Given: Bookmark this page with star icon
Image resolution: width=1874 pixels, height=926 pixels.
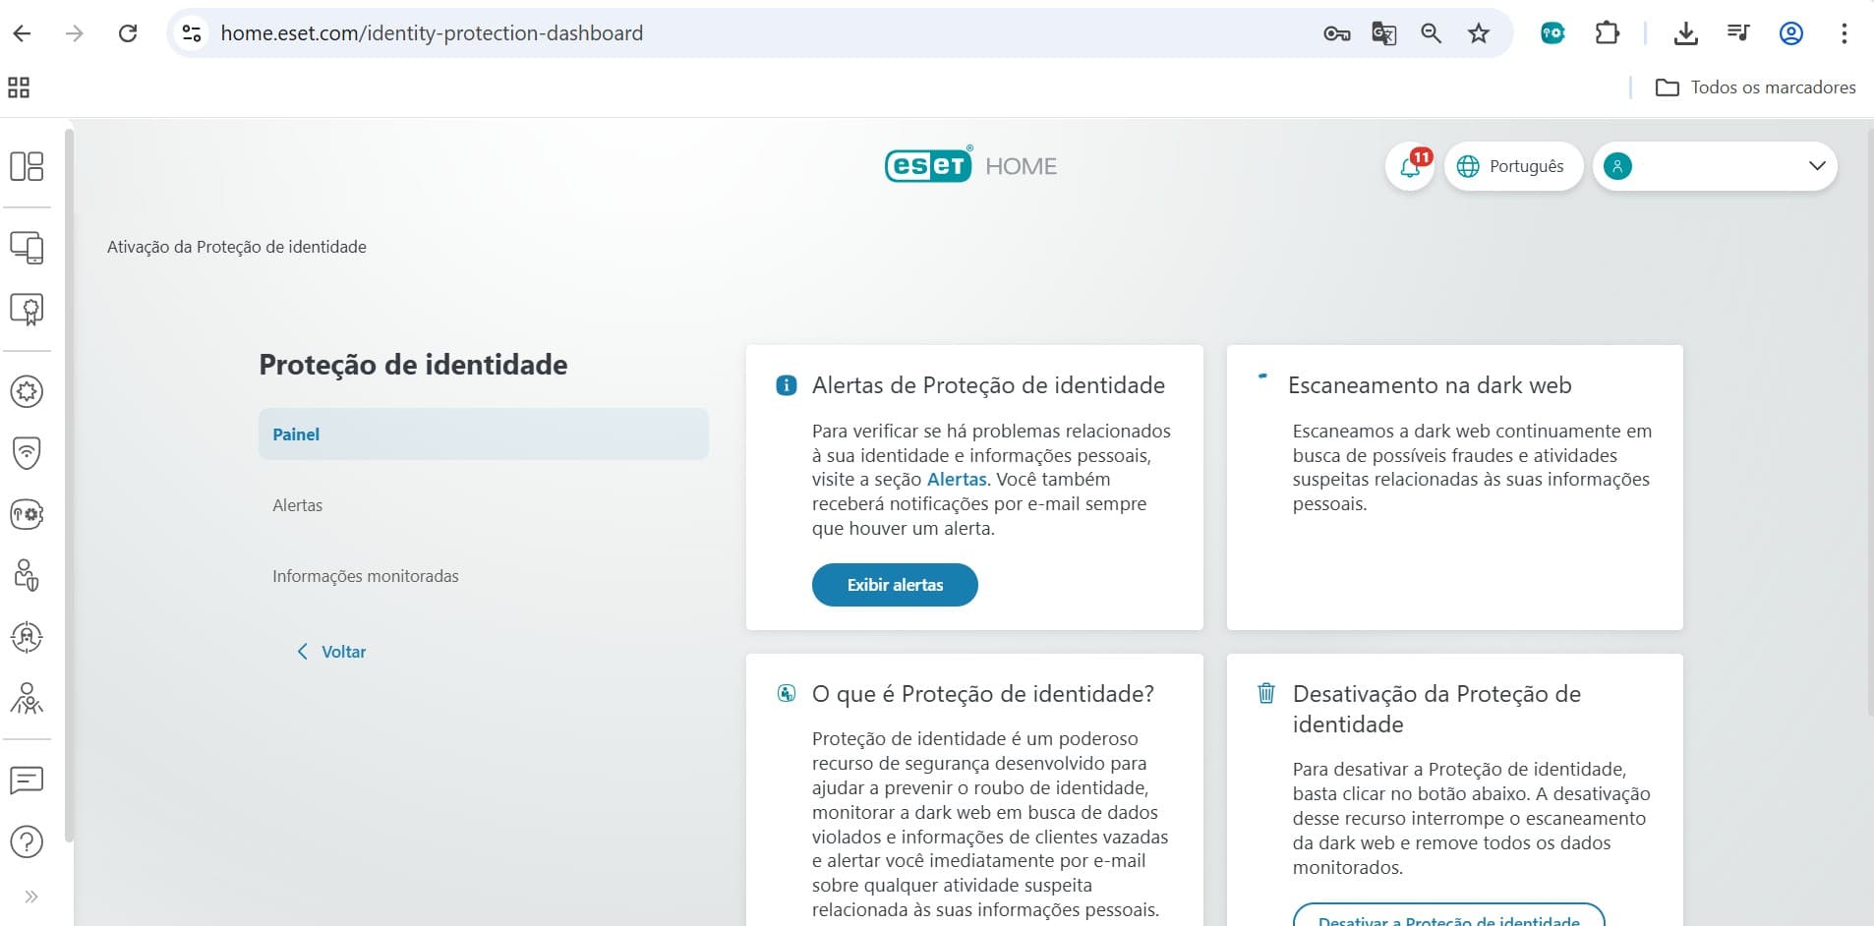Looking at the screenshot, I should (x=1478, y=33).
